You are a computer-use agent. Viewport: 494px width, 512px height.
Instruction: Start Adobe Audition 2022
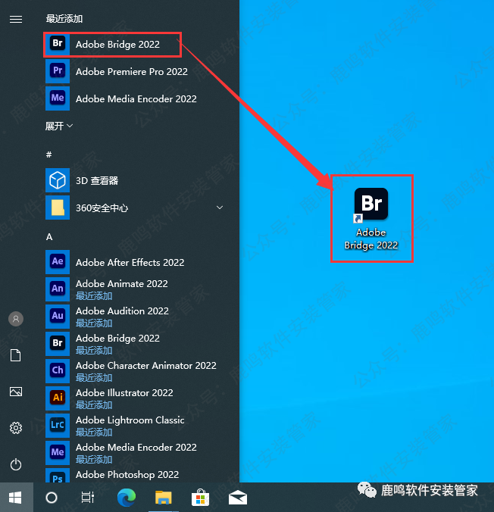click(122, 316)
